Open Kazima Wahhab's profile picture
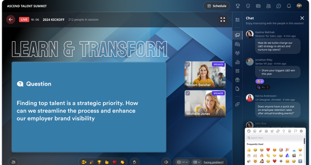The height and width of the screenshot is (165, 311). click(x=250, y=34)
